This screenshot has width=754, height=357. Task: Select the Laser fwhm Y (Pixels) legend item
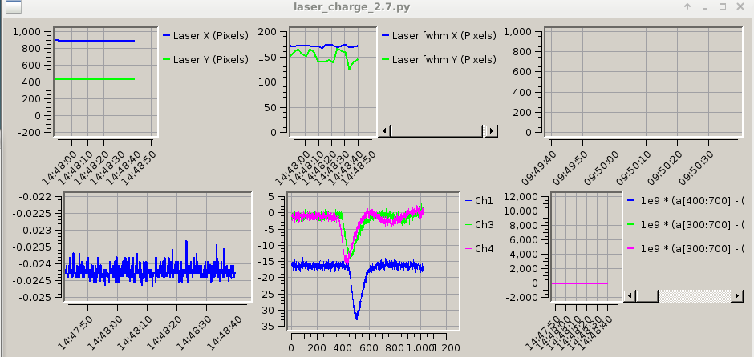coord(438,60)
